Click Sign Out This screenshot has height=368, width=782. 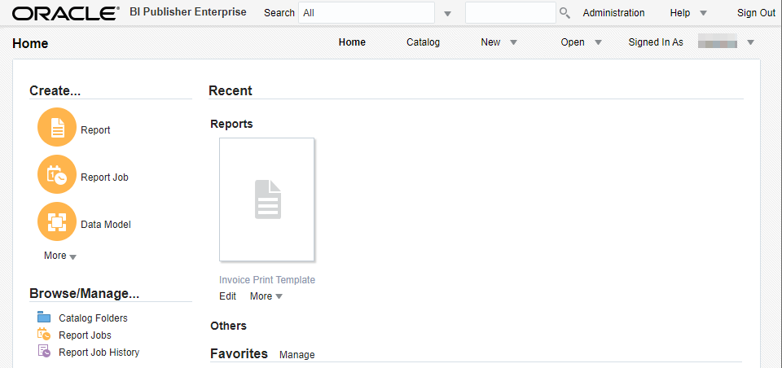pyautogui.click(x=756, y=13)
